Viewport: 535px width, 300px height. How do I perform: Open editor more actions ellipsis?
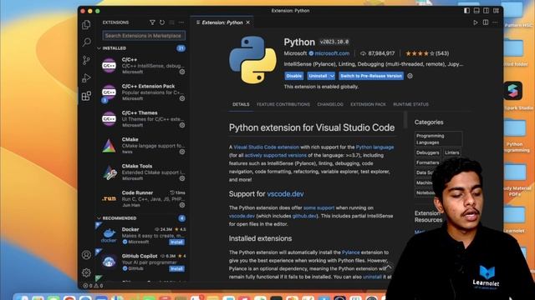495,22
